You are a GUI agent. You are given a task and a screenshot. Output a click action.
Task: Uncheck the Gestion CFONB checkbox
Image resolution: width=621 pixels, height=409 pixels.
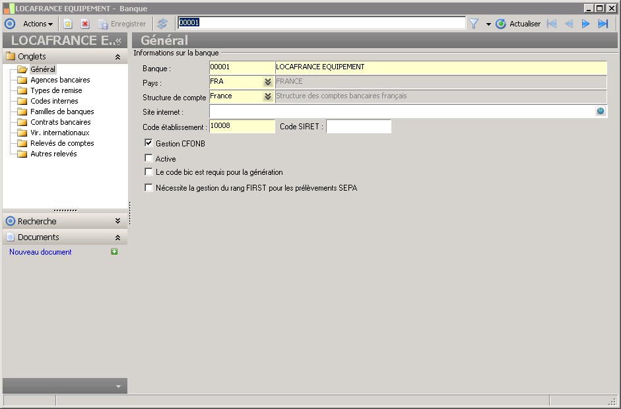(148, 143)
